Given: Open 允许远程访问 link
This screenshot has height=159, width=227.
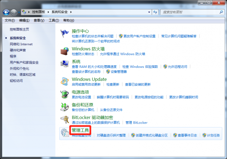Looking at the screenshot, I should point(177,67).
